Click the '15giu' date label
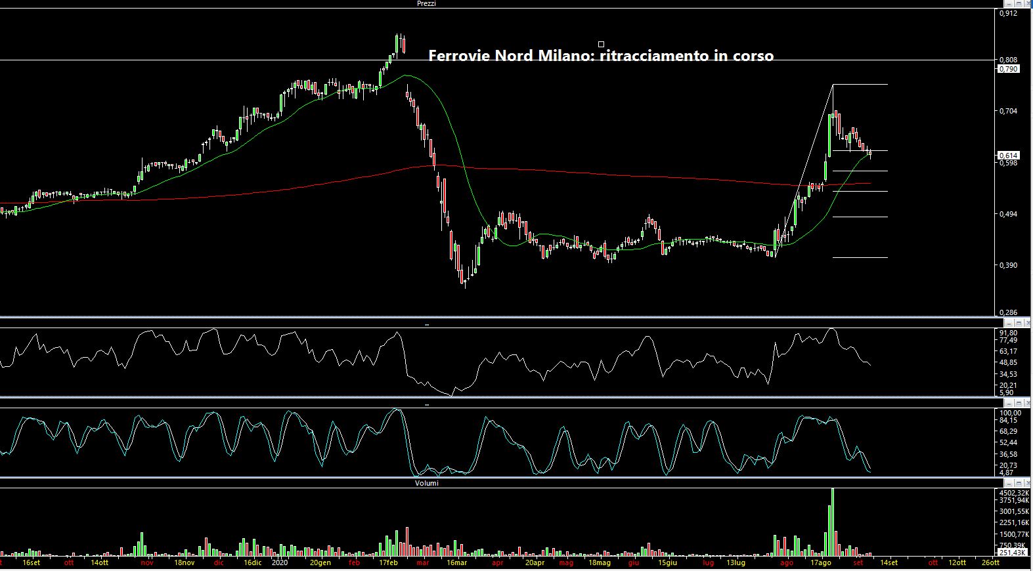The width and height of the screenshot is (1033, 571). coord(667,562)
